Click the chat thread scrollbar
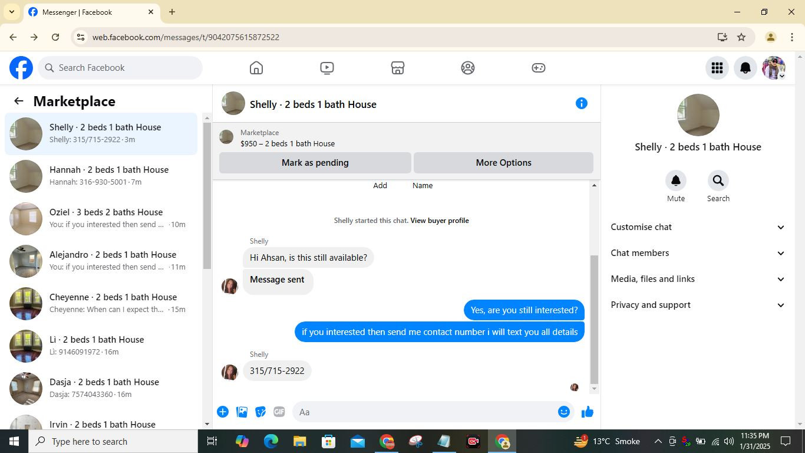This screenshot has height=453, width=805. [x=594, y=319]
